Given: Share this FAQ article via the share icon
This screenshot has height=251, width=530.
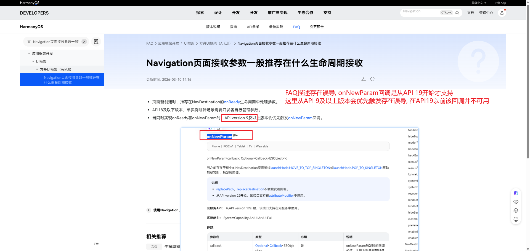Looking at the screenshot, I should (364, 79).
